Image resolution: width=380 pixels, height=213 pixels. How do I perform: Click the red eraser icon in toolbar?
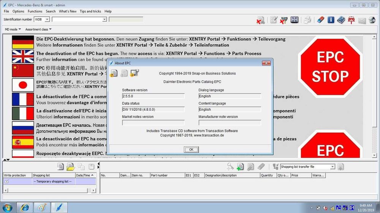tap(321, 20)
